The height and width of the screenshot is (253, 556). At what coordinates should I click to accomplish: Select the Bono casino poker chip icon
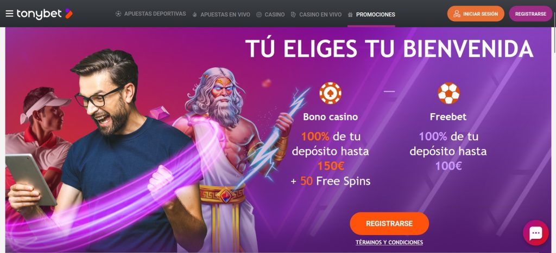330,93
